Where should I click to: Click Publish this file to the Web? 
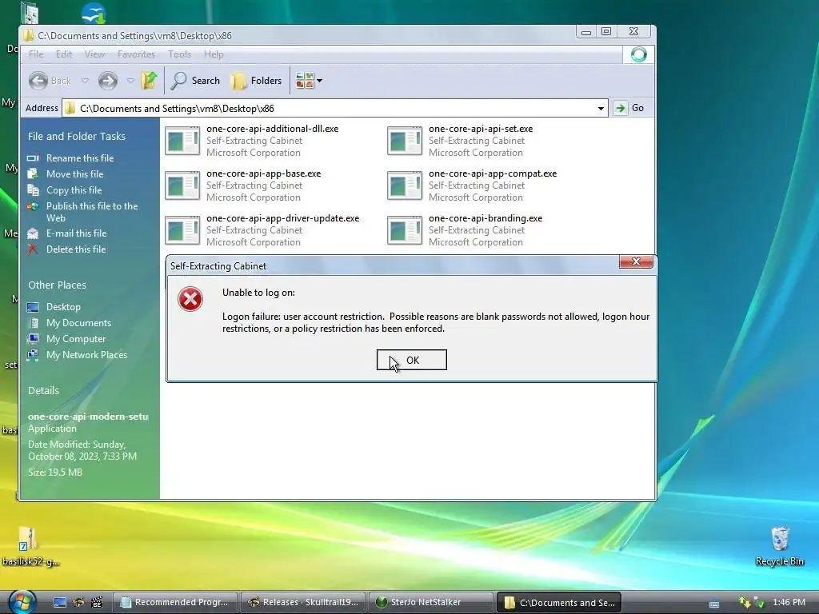pos(91,212)
